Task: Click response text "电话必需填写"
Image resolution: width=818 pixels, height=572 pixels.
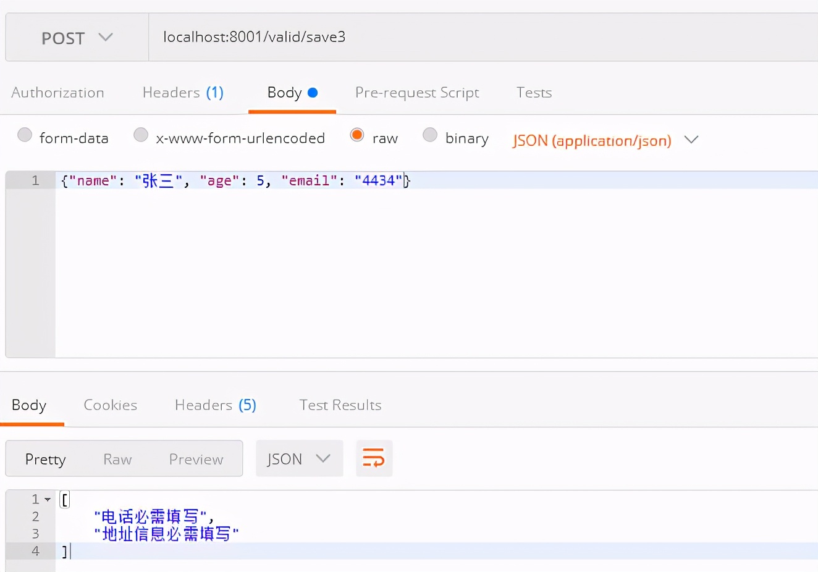Action: pos(150,516)
